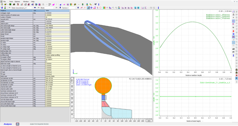Toggle the highlighted bar-chart view icon

pos(88,8)
